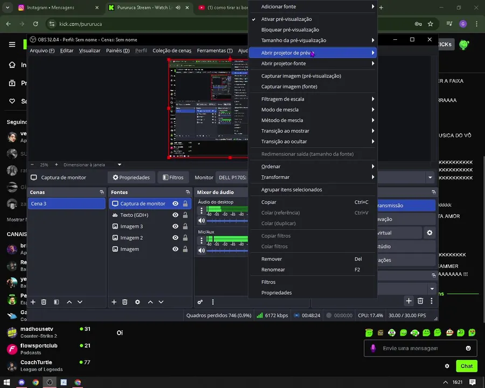Zoom in the OBS preview
This screenshot has width=485, height=388.
tap(56, 164)
